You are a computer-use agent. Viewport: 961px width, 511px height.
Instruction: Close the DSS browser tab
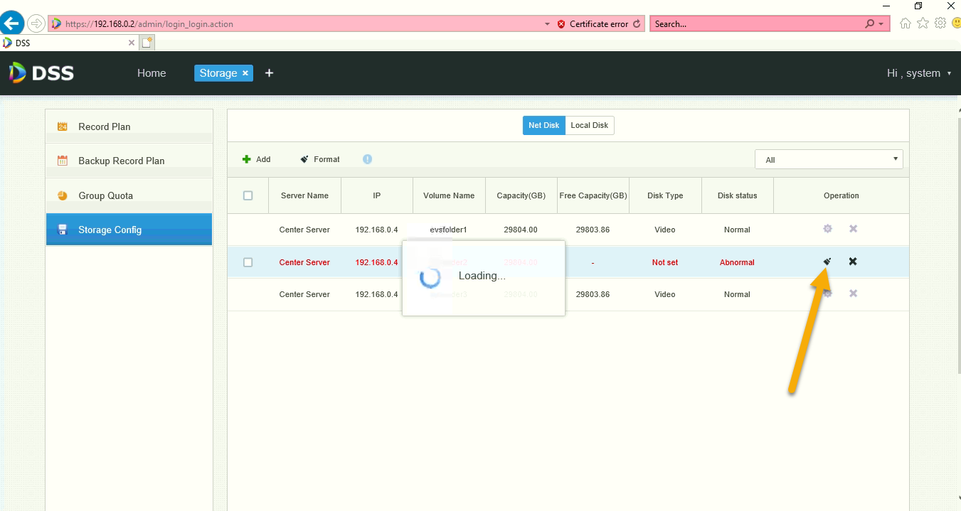pos(131,43)
